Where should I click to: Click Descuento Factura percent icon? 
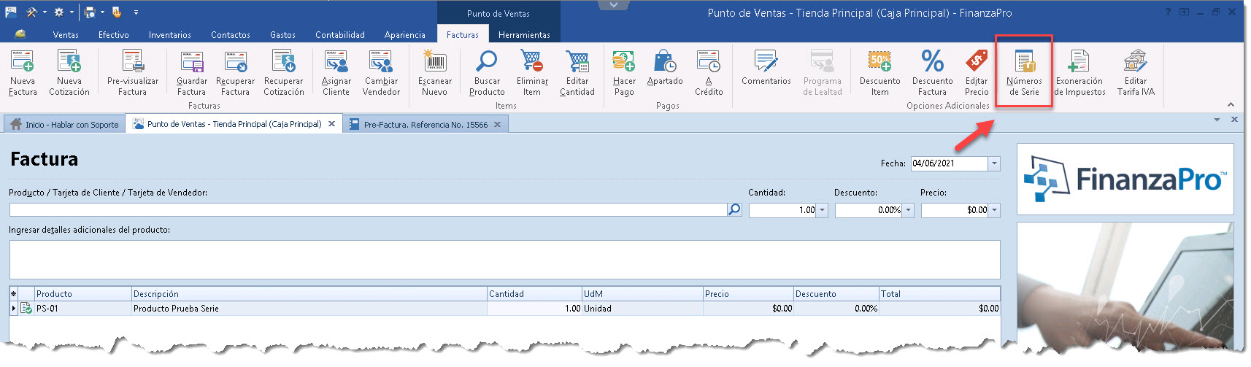pyautogui.click(x=932, y=61)
